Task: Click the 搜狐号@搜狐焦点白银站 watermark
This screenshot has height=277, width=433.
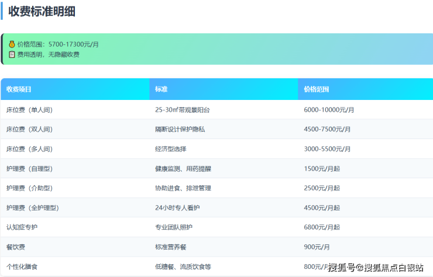Action: coord(376,268)
